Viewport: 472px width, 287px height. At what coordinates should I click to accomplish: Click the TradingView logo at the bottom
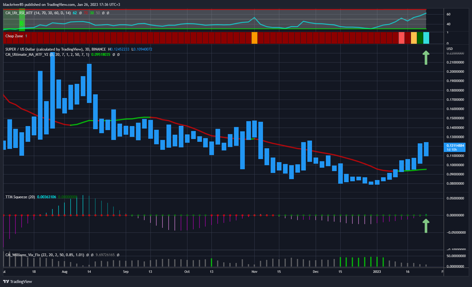[x=18, y=281]
